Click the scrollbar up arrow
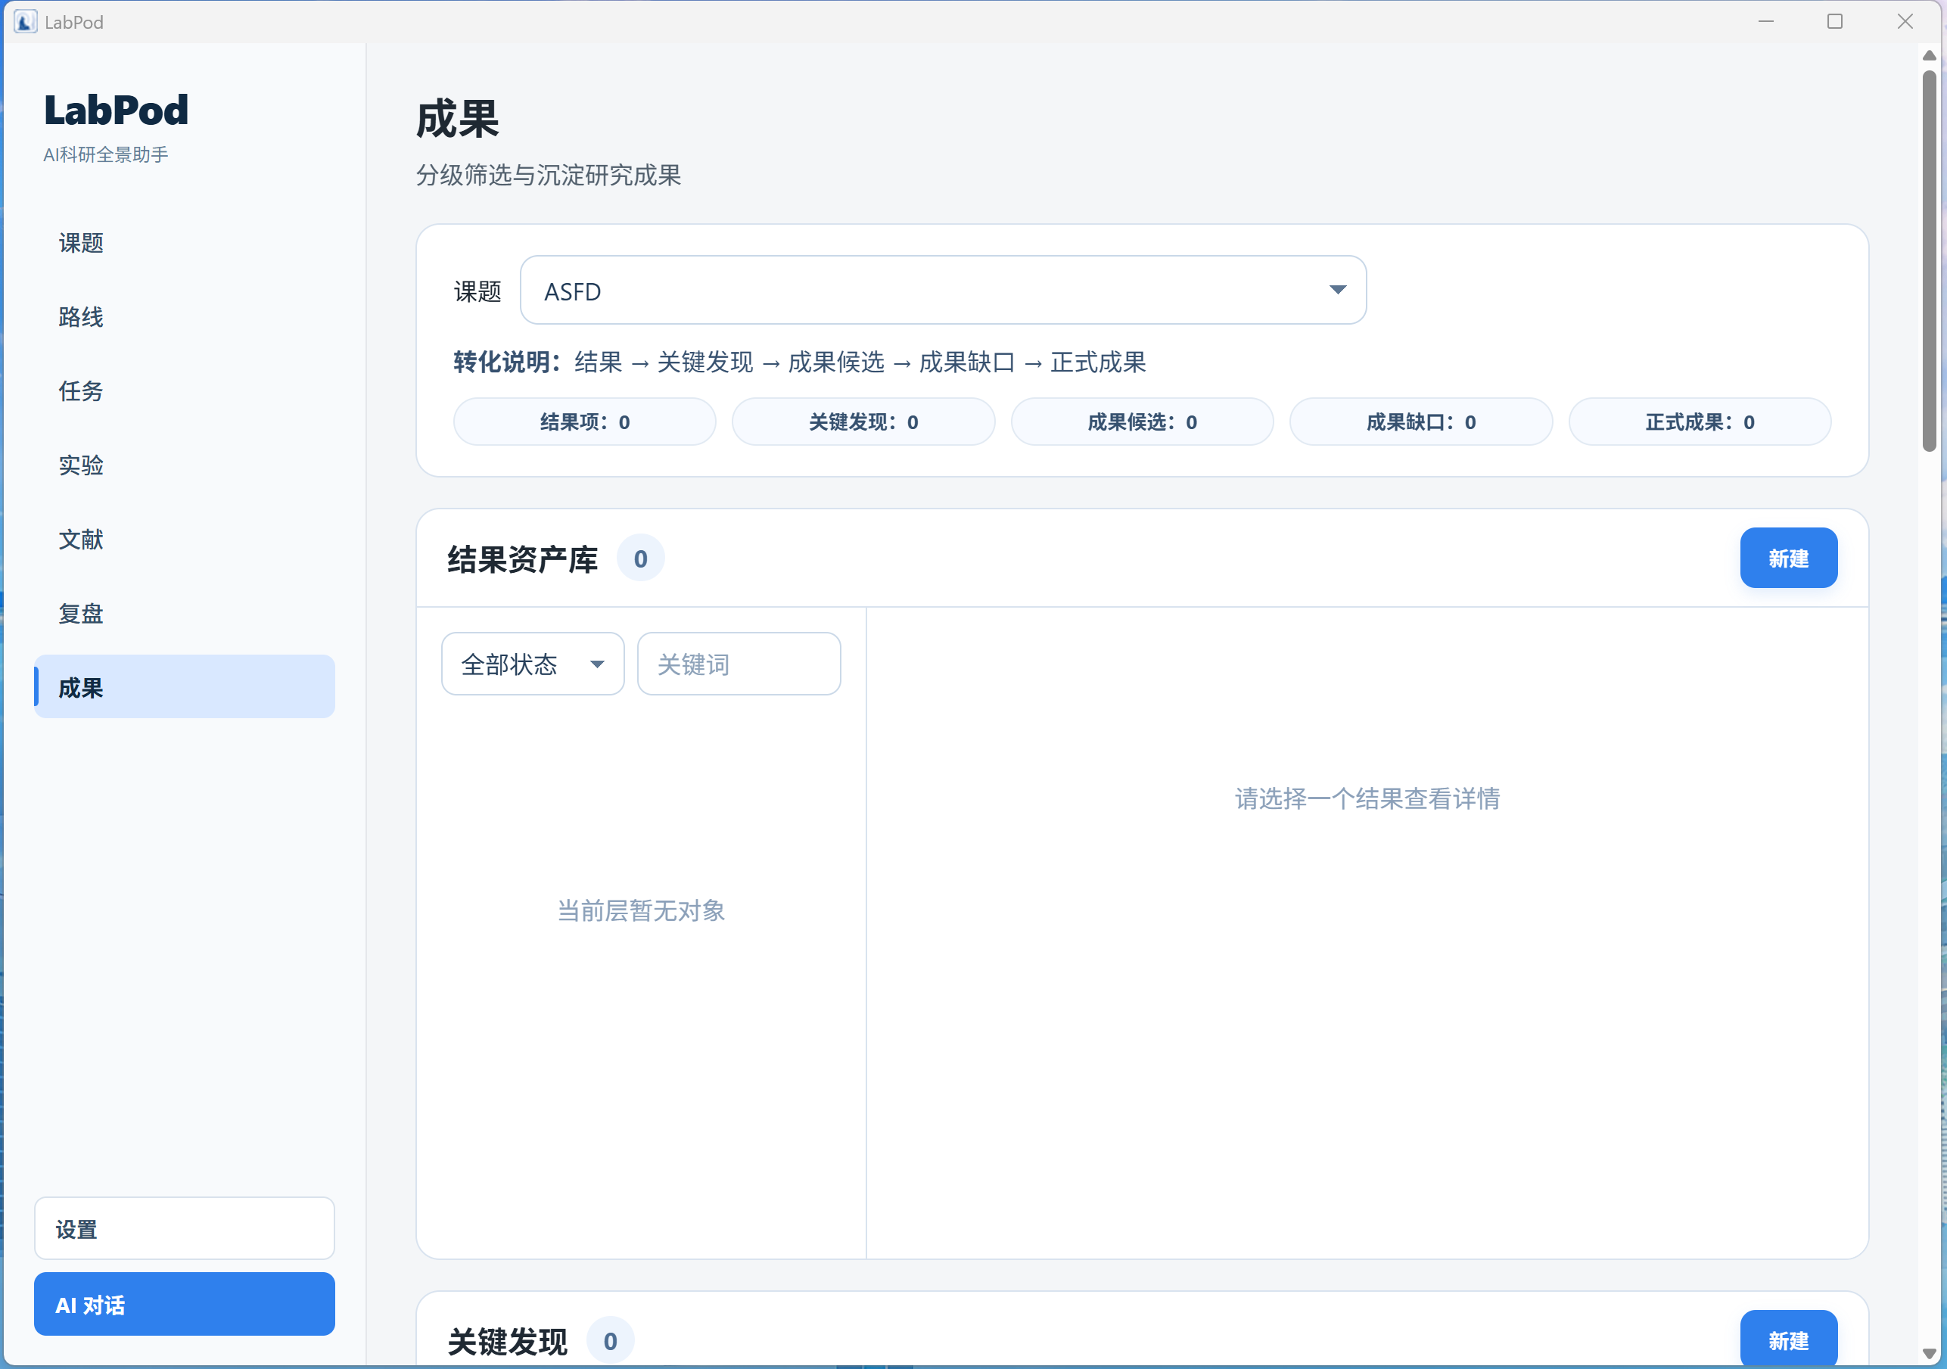 (x=1929, y=55)
